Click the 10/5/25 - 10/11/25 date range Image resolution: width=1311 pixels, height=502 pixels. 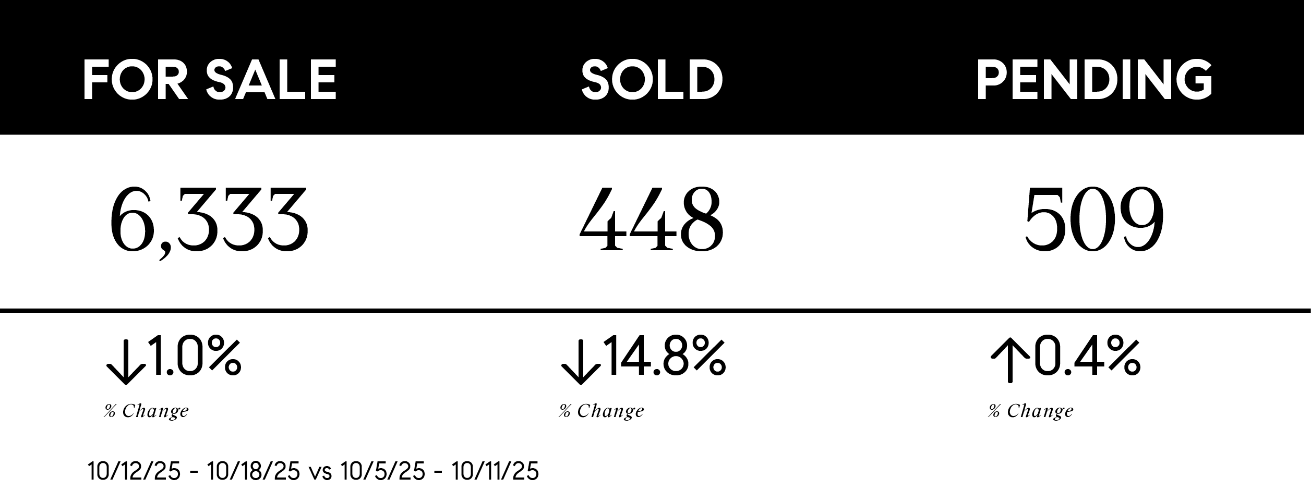coord(439,472)
